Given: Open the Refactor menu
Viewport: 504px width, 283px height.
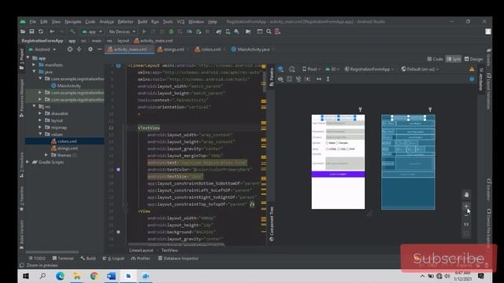Looking at the screenshot, I should click(x=125, y=22).
